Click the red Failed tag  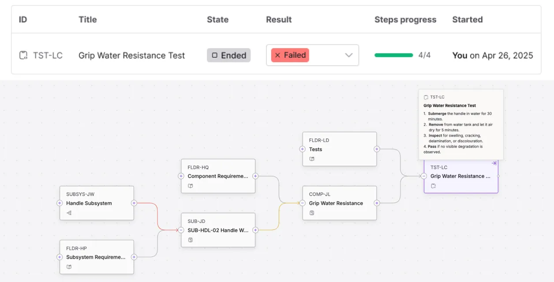click(x=290, y=55)
